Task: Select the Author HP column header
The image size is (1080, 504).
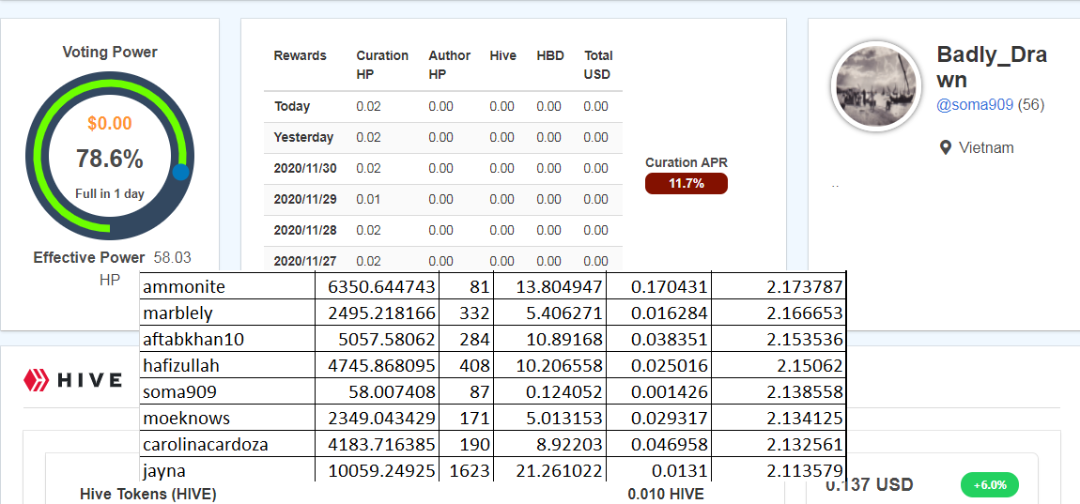Action: pos(449,65)
